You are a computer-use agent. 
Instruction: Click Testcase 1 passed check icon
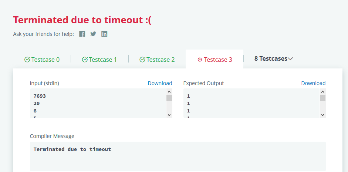pos(84,60)
